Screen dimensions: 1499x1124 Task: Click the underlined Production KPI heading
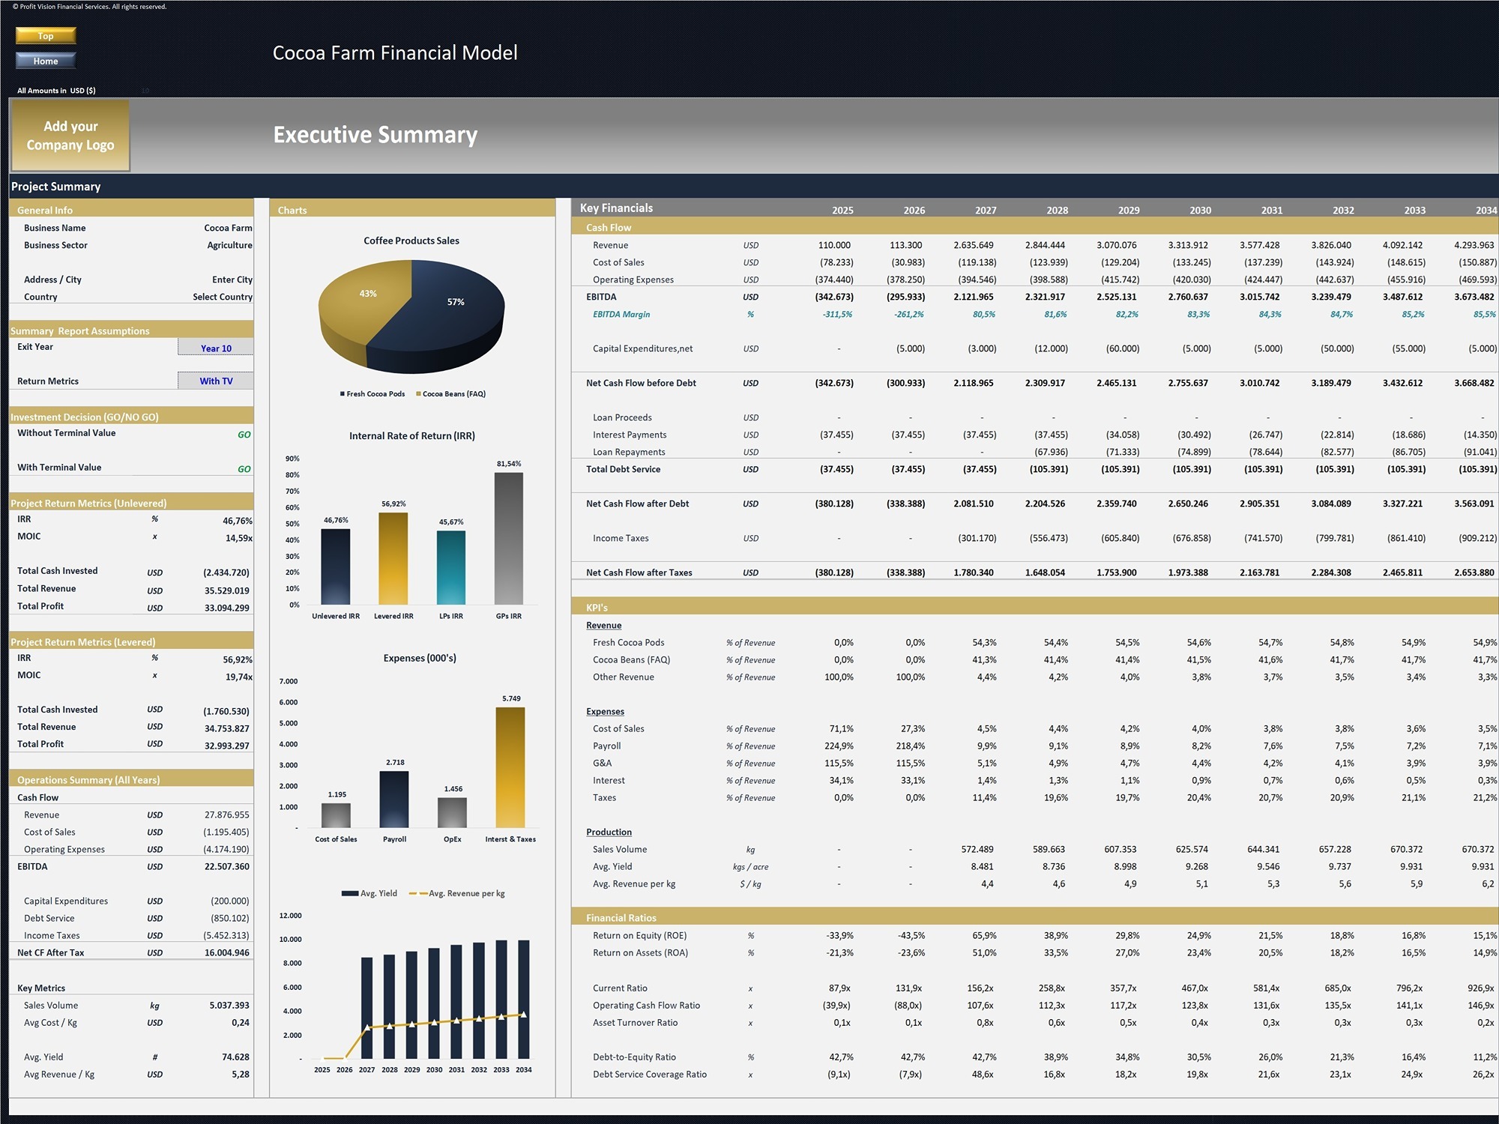pos(609,832)
